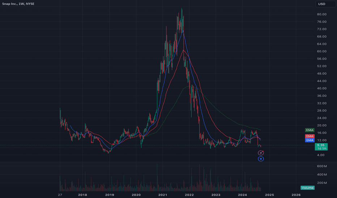Viewport: 337px width, 198px height.
Task: Click the 2024 label on time axis
Action: point(242,195)
